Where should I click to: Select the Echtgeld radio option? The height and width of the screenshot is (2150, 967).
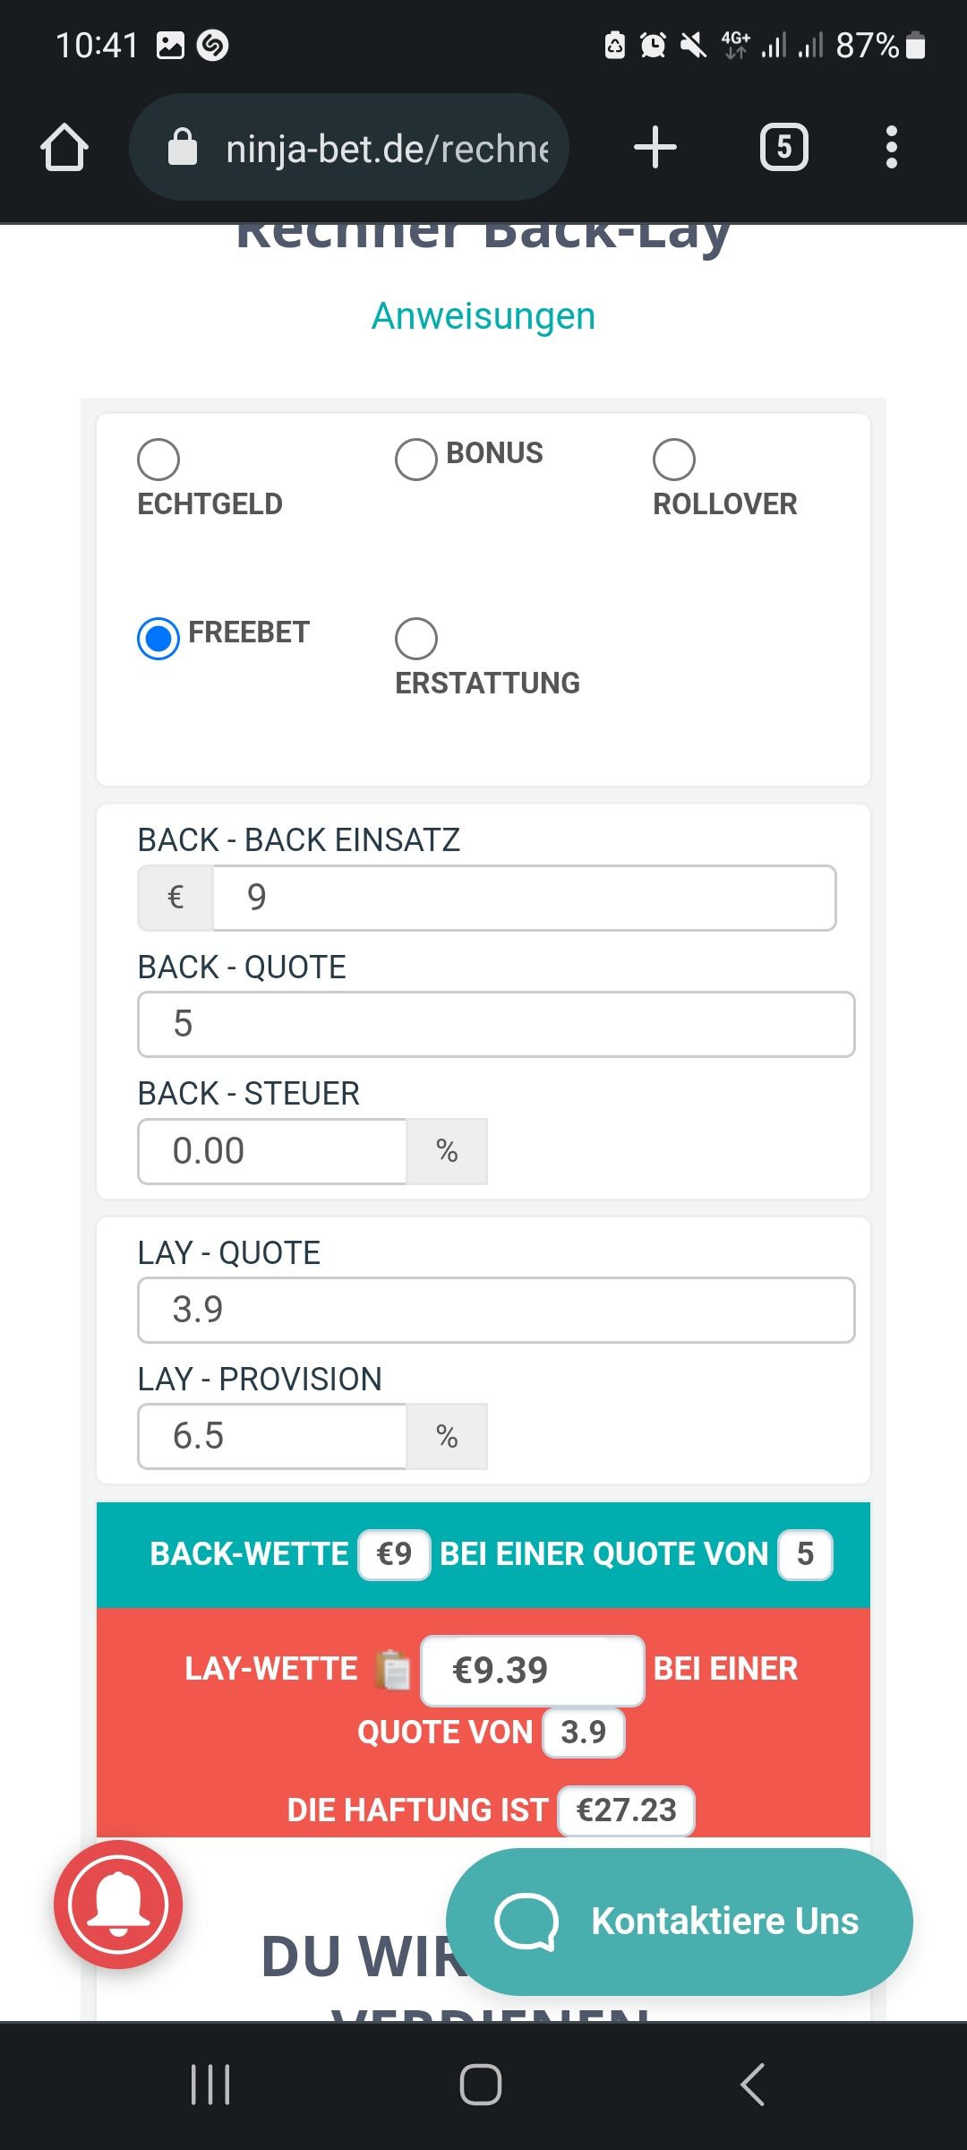click(158, 460)
